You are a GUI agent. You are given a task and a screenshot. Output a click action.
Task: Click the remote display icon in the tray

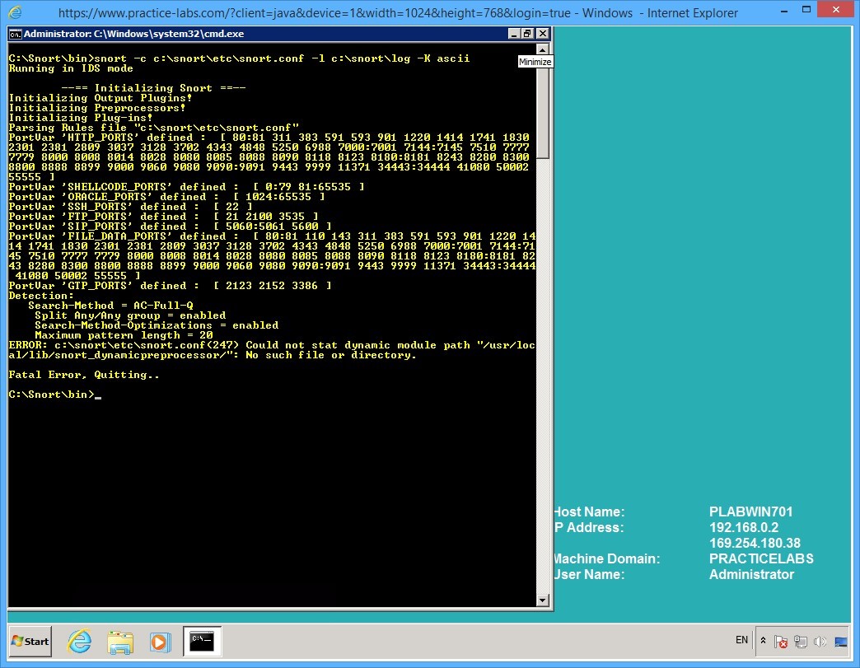[840, 641]
